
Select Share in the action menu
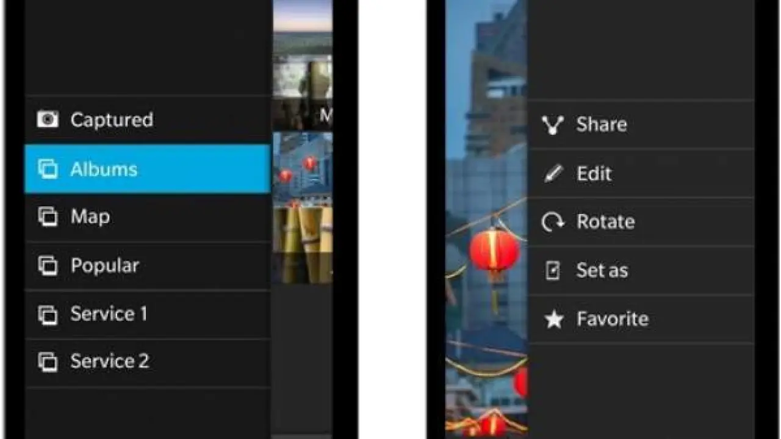tap(602, 125)
